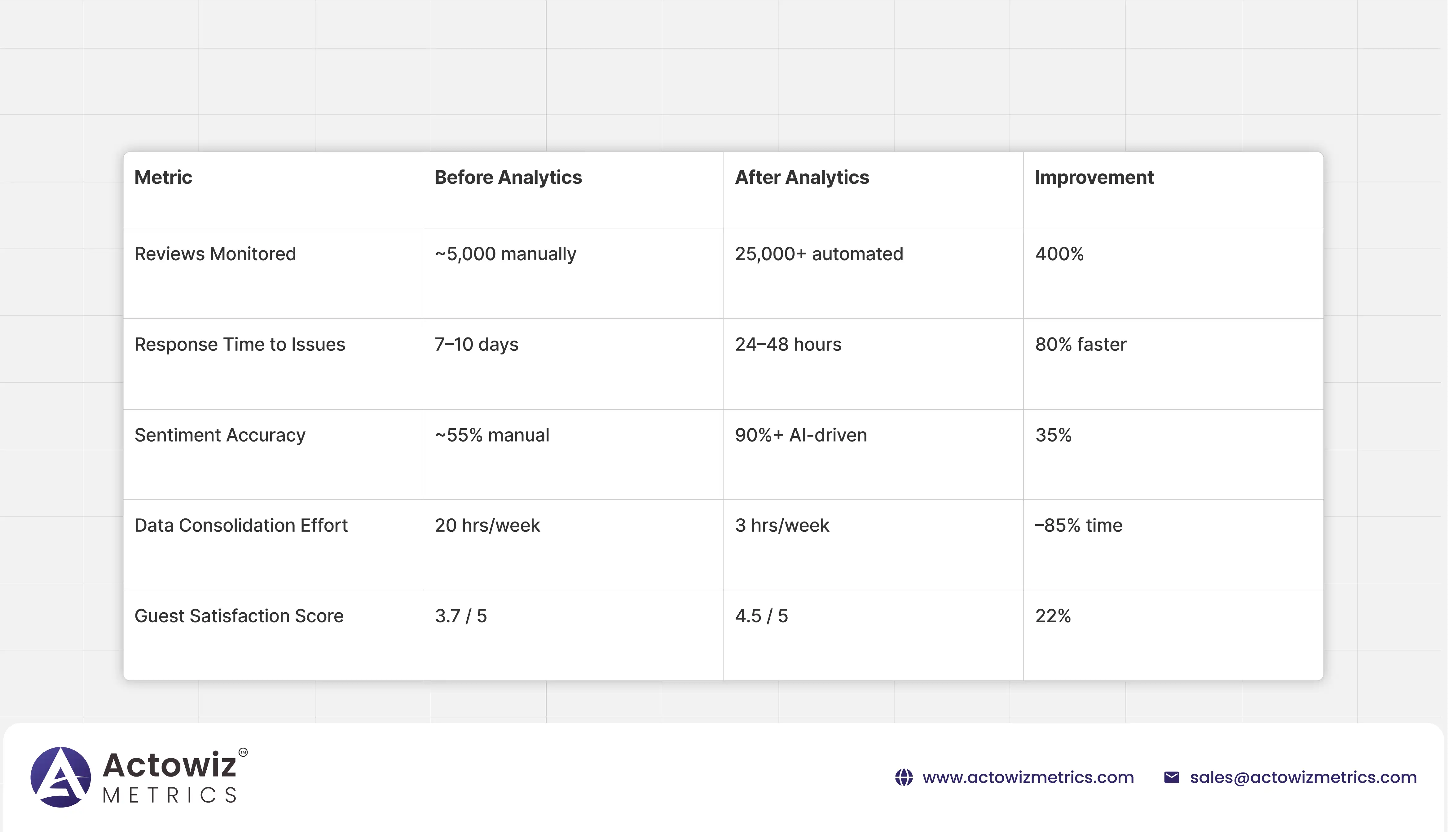Click the 80% faster improvement value

(x=1080, y=345)
